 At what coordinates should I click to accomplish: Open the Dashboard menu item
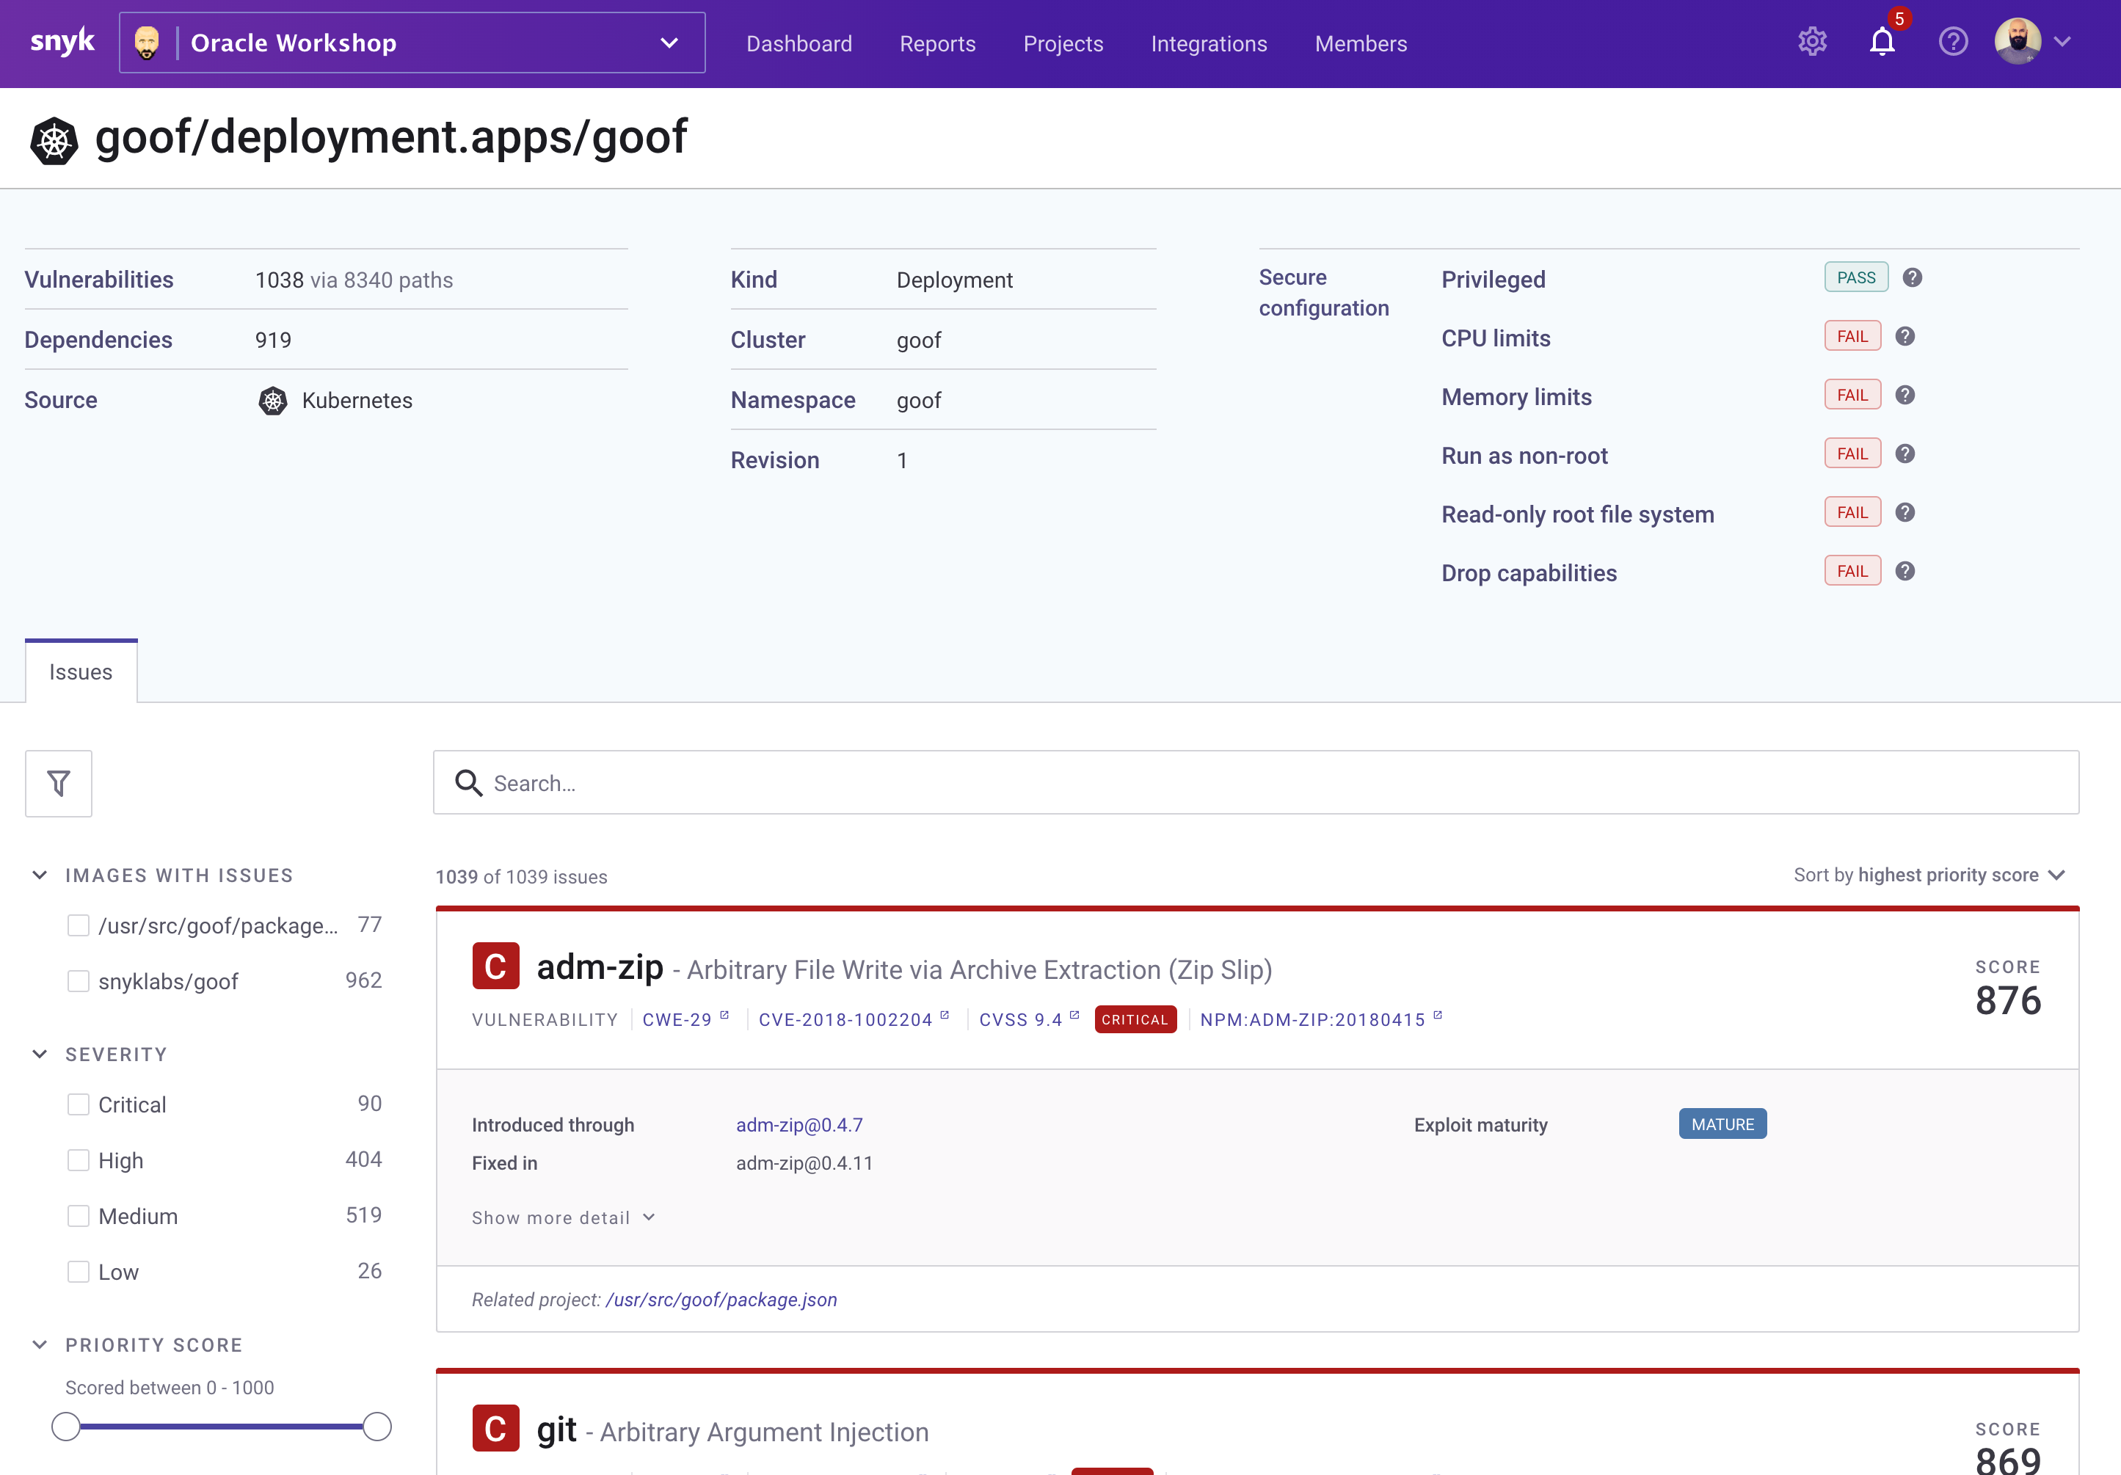coord(799,43)
